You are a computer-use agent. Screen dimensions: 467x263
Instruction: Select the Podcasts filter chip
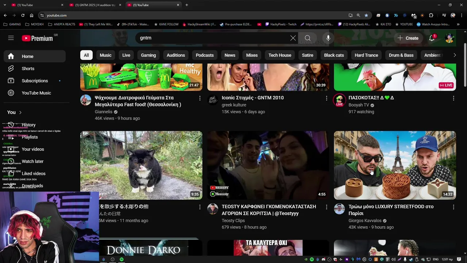coord(205,55)
